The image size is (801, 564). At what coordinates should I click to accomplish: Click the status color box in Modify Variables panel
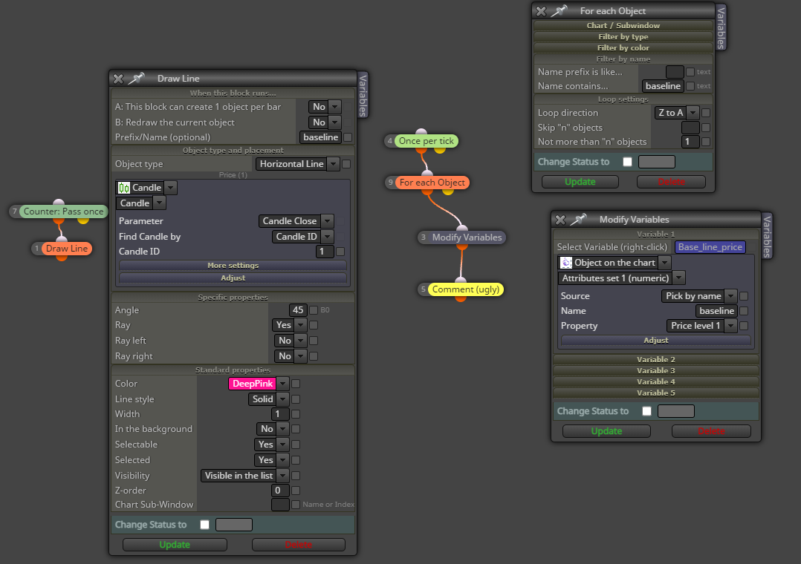pyautogui.click(x=676, y=411)
